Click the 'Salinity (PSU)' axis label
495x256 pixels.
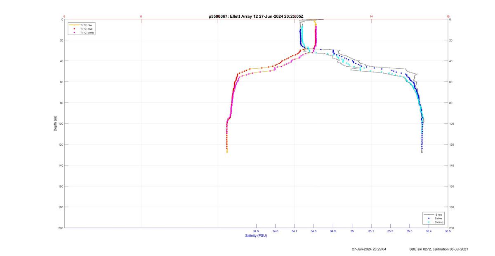256,235
